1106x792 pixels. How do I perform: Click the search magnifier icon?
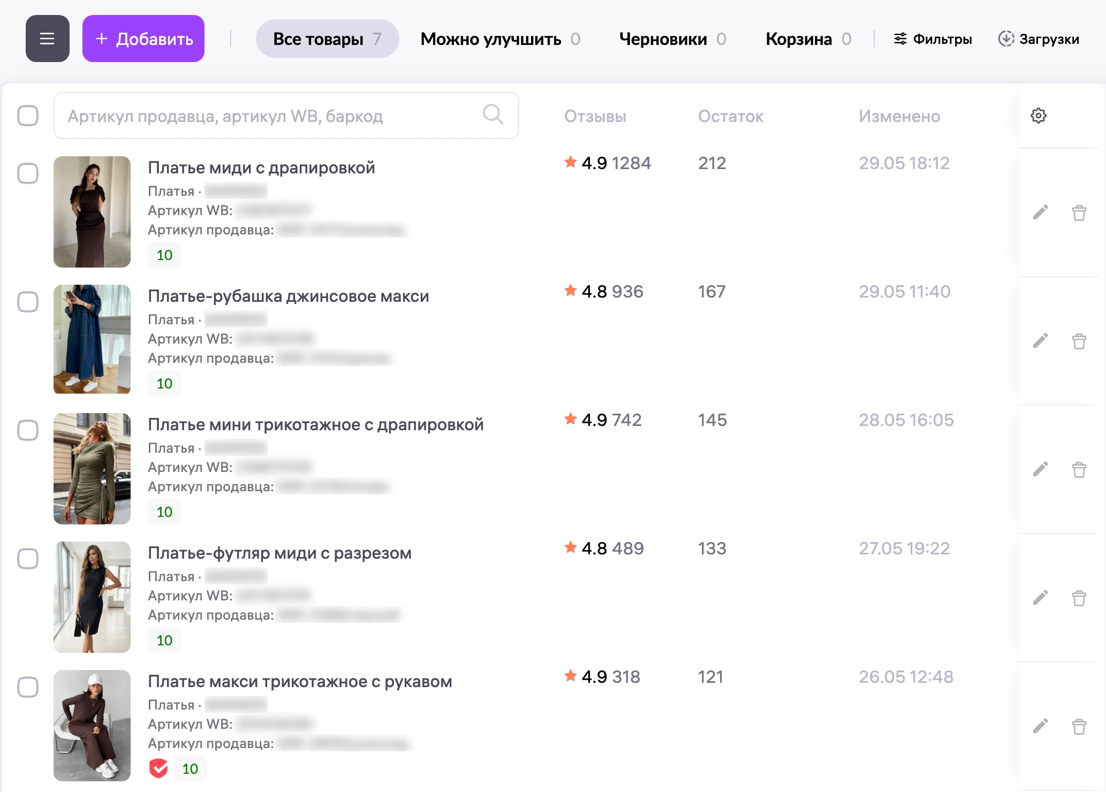[x=493, y=115]
